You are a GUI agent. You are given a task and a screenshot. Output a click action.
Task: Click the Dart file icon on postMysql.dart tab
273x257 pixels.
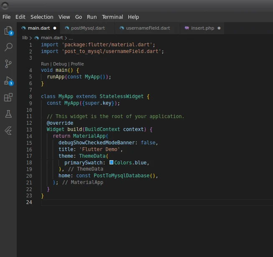tap(67, 28)
